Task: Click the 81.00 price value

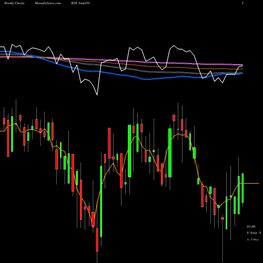Action: (251, 227)
